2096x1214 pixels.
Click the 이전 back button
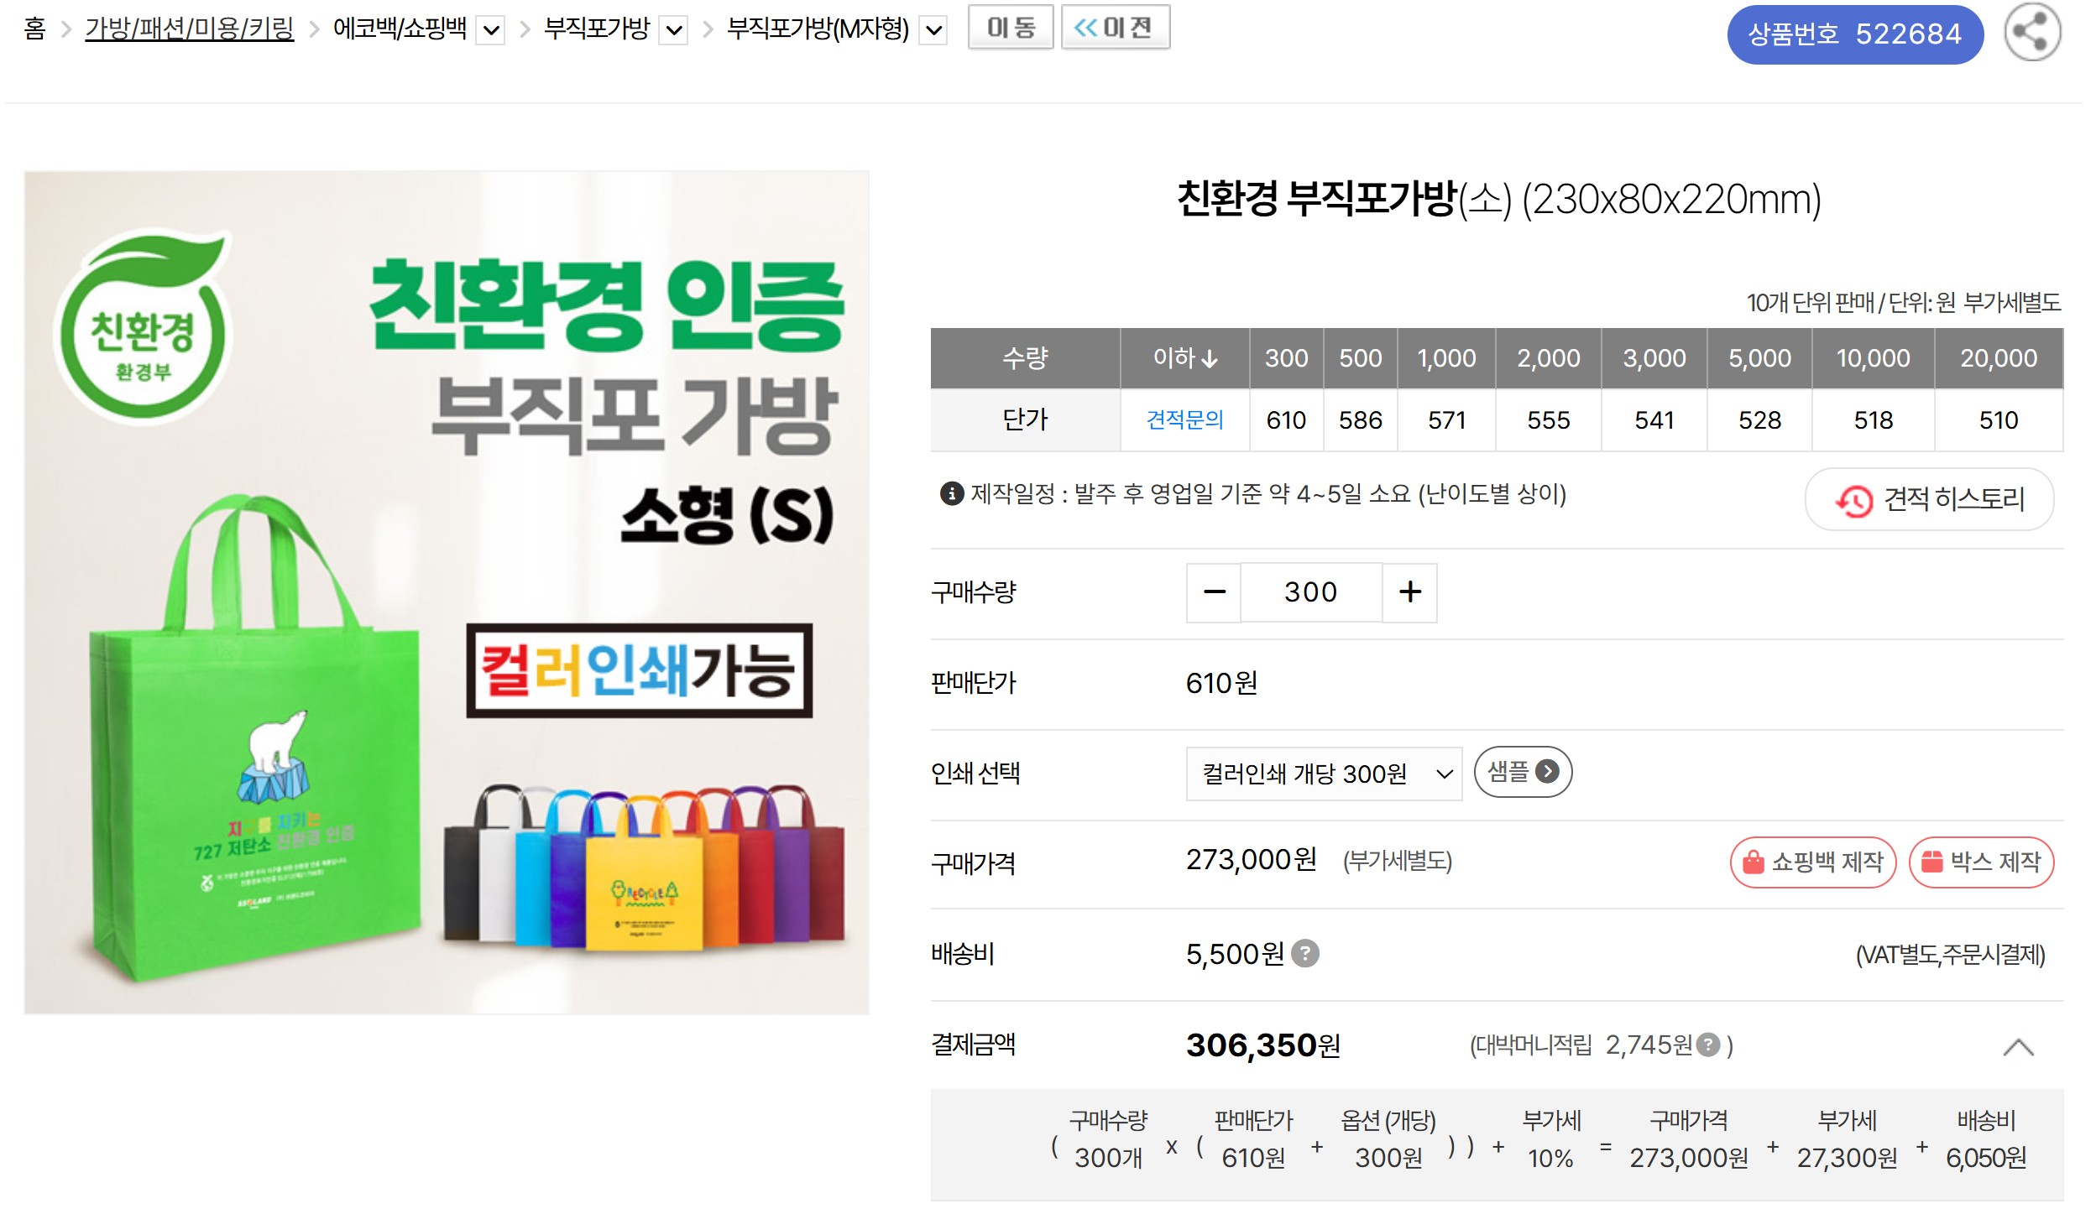[x=1115, y=28]
